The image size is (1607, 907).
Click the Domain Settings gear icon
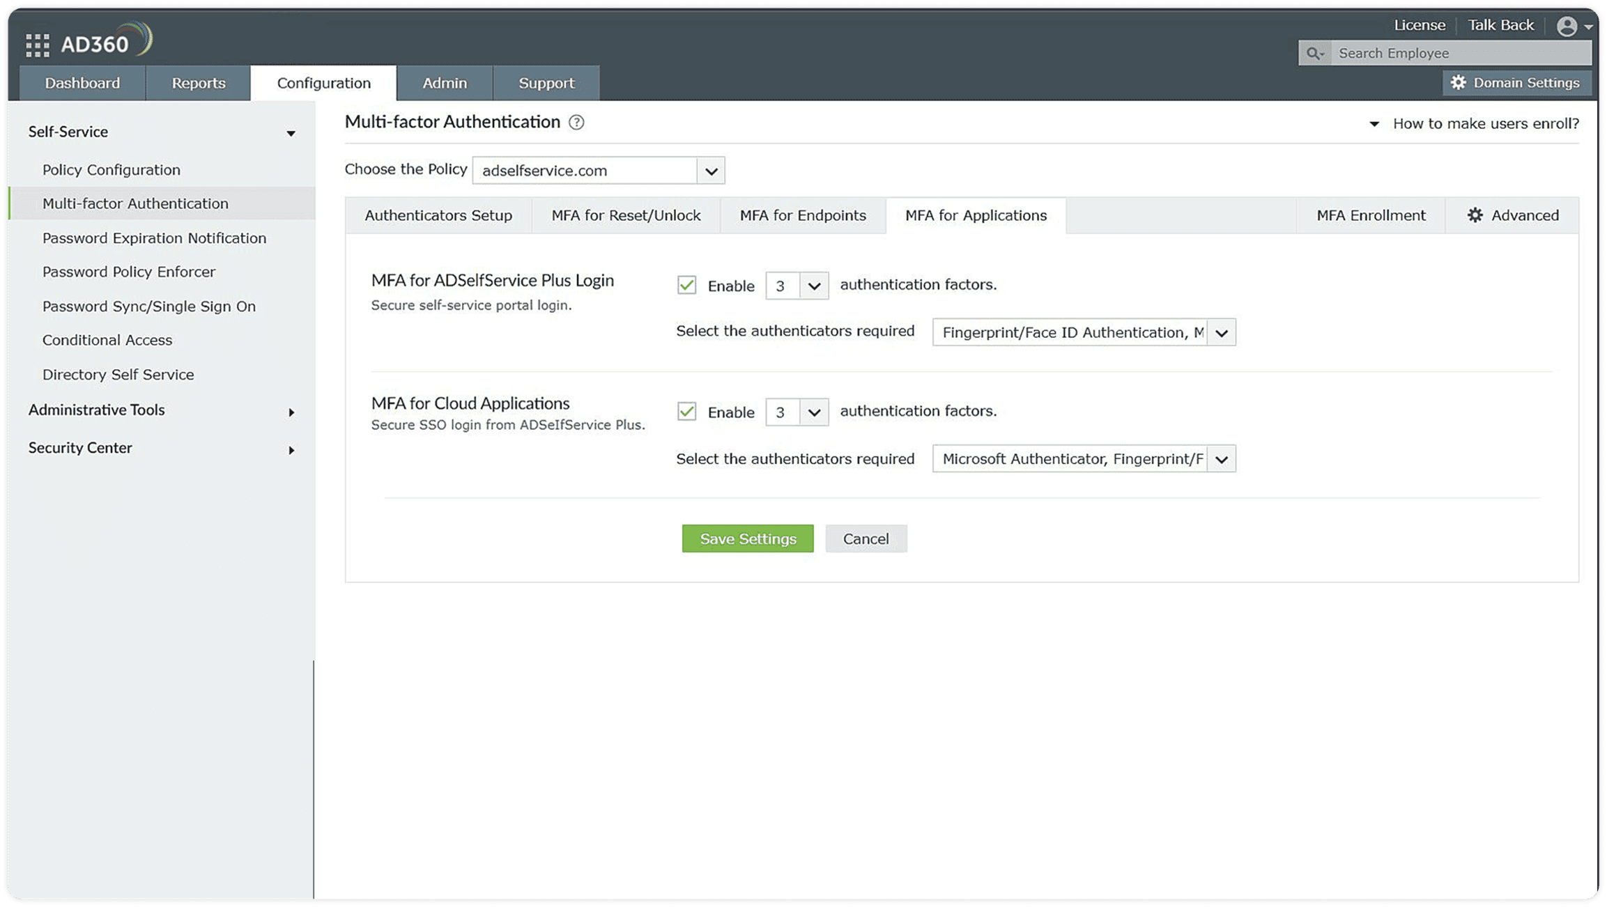coord(1459,83)
